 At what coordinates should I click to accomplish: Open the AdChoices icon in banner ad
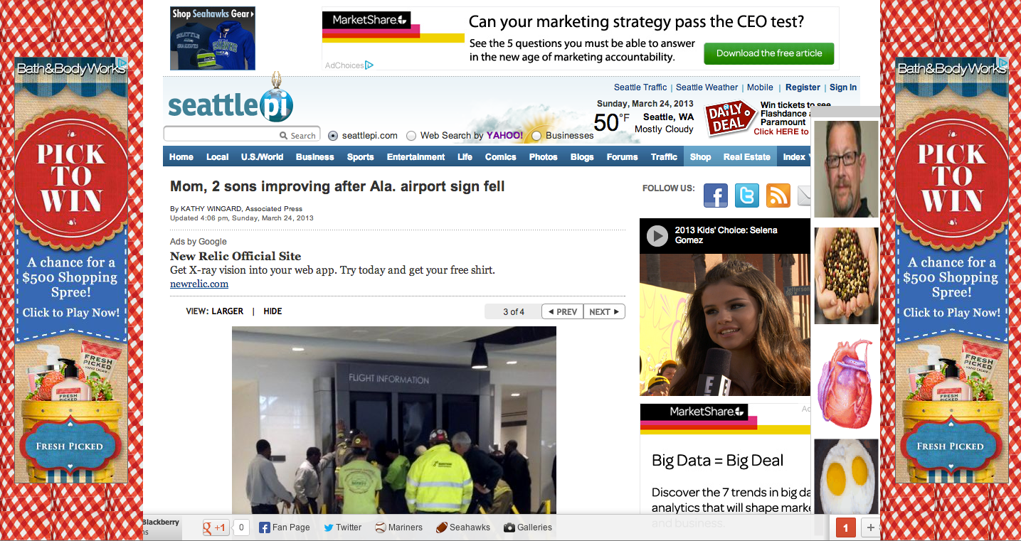click(369, 65)
